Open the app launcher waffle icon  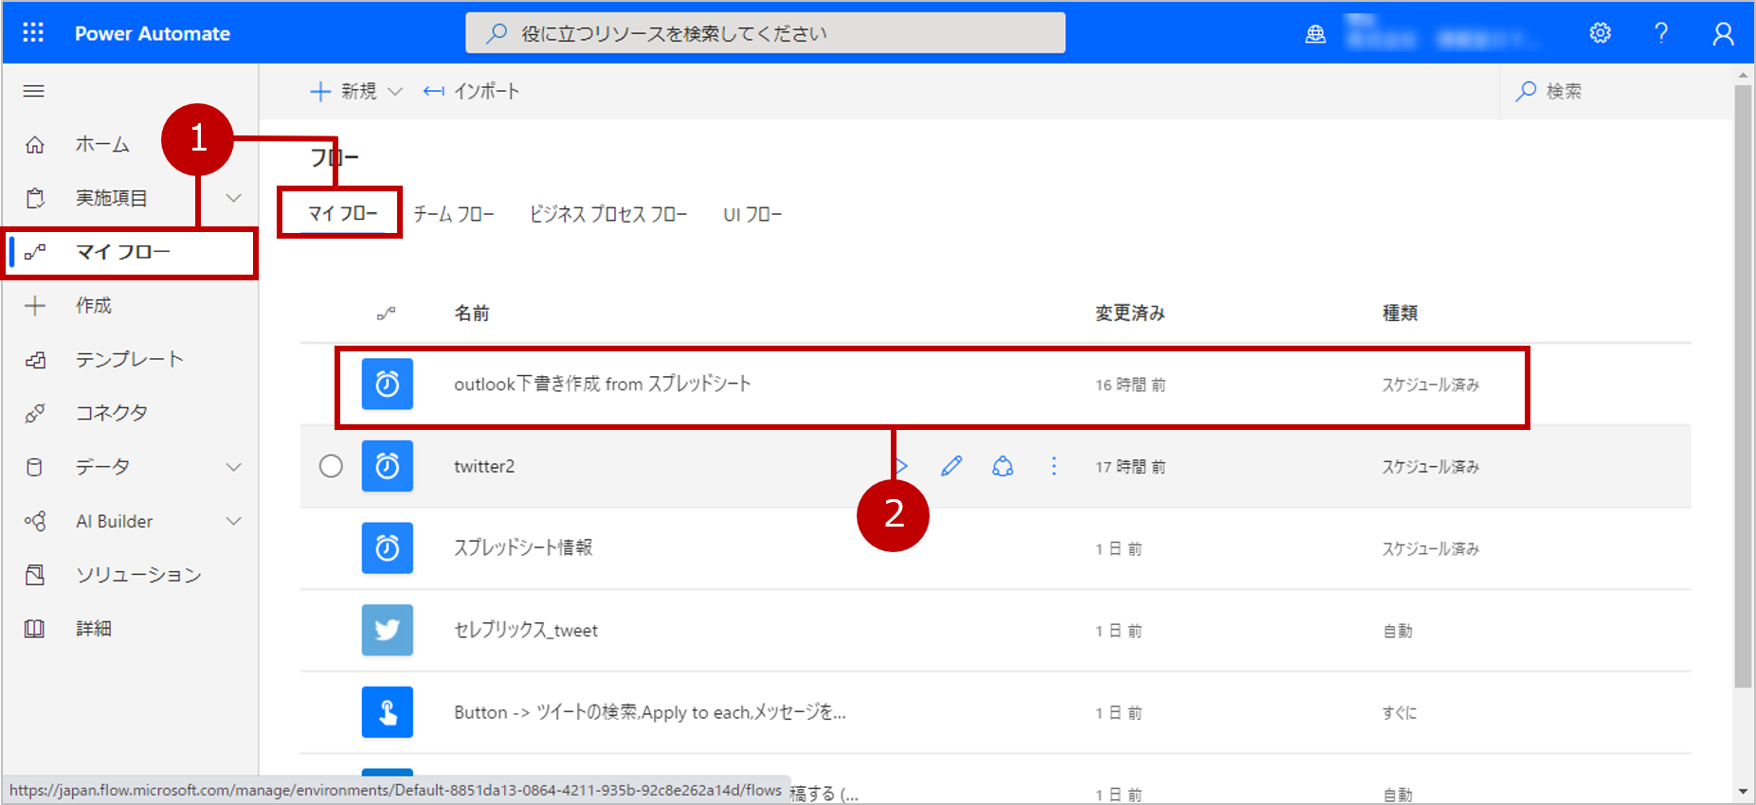(x=33, y=33)
